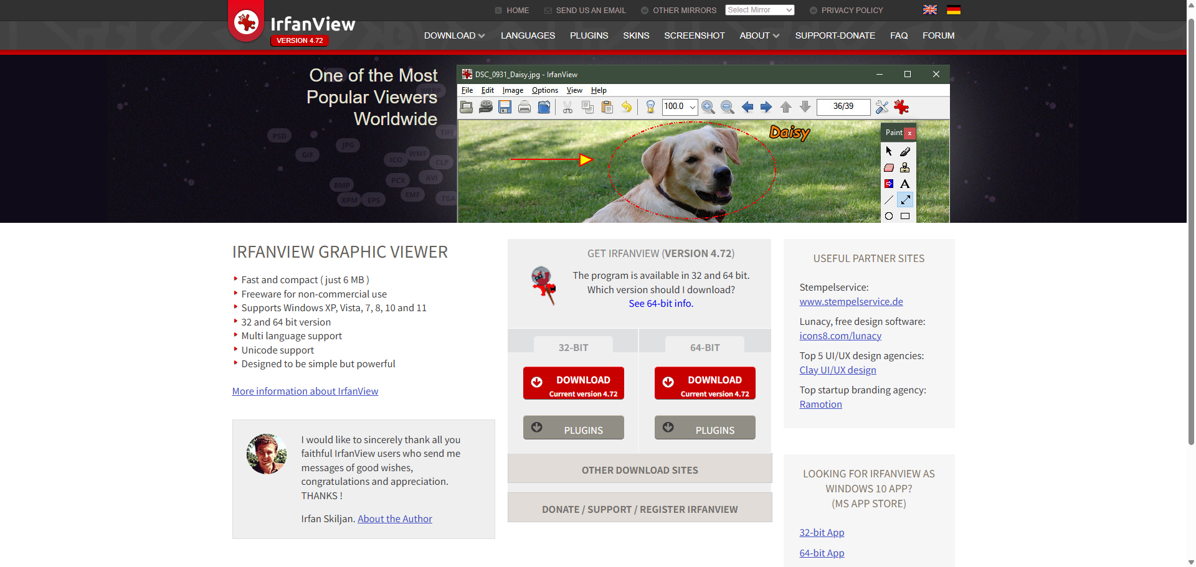Click the Save floppy disk toolbar icon
1196x567 pixels.
click(x=505, y=107)
